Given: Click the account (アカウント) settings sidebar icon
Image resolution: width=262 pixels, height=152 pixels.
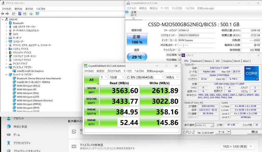Looking at the screenshot, I should pos(9,118).
